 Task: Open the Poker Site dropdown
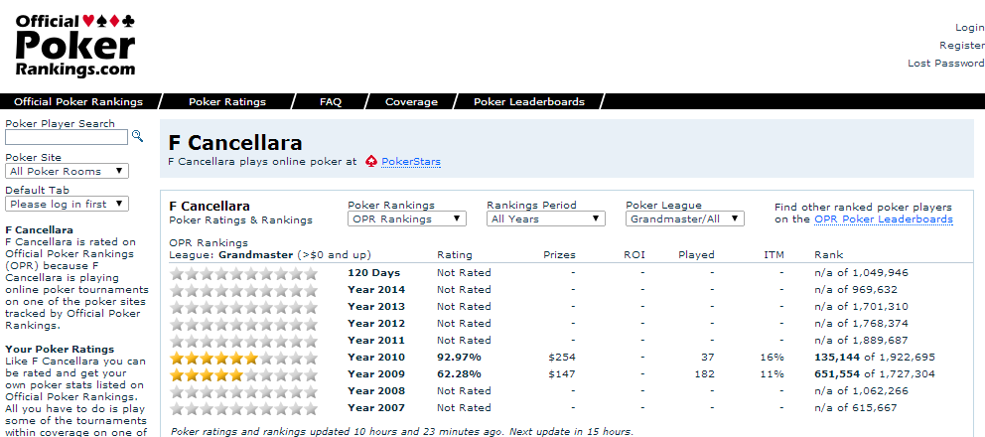[68, 171]
